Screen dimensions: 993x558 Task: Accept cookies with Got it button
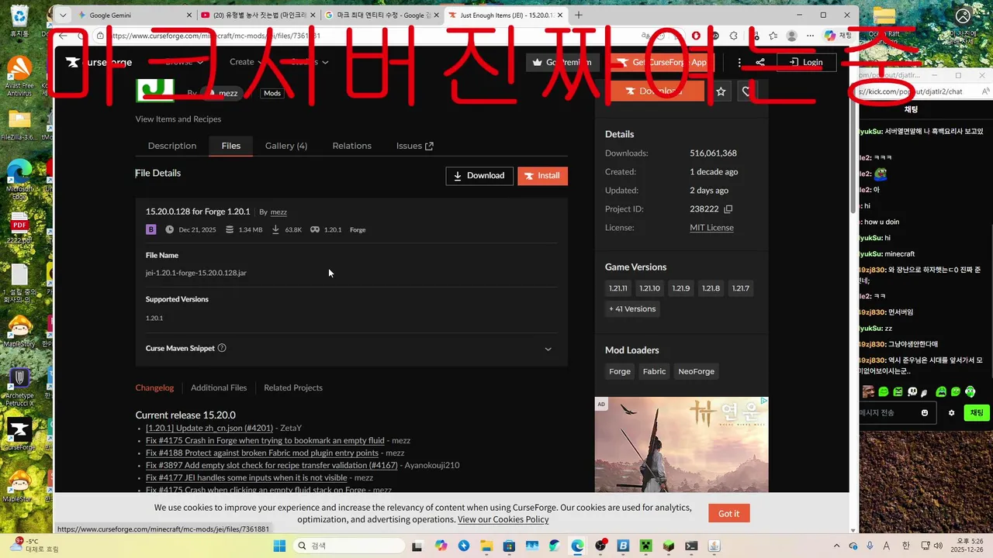728,513
